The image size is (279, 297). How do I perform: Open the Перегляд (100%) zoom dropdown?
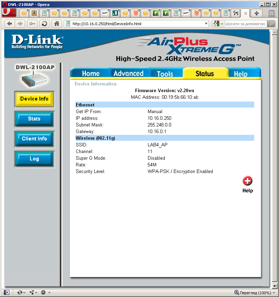click(x=255, y=292)
